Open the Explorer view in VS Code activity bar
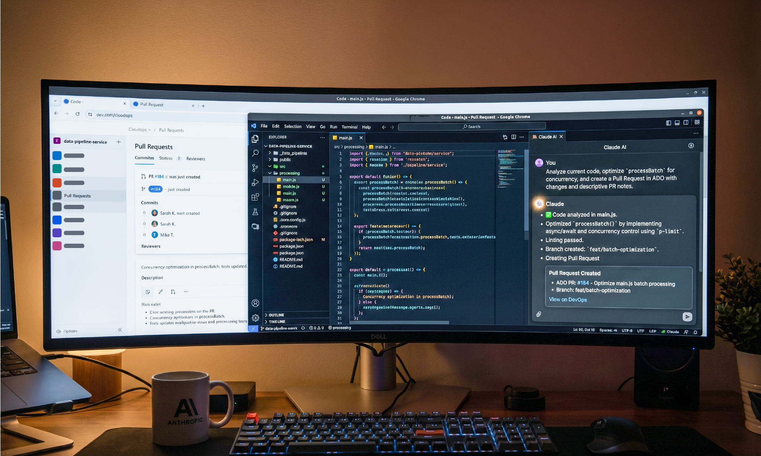Image resolution: width=761 pixels, height=456 pixels. tap(255, 139)
